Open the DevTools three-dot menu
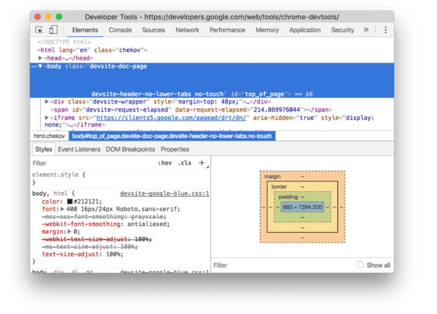437x314 pixels. pyautogui.click(x=386, y=30)
